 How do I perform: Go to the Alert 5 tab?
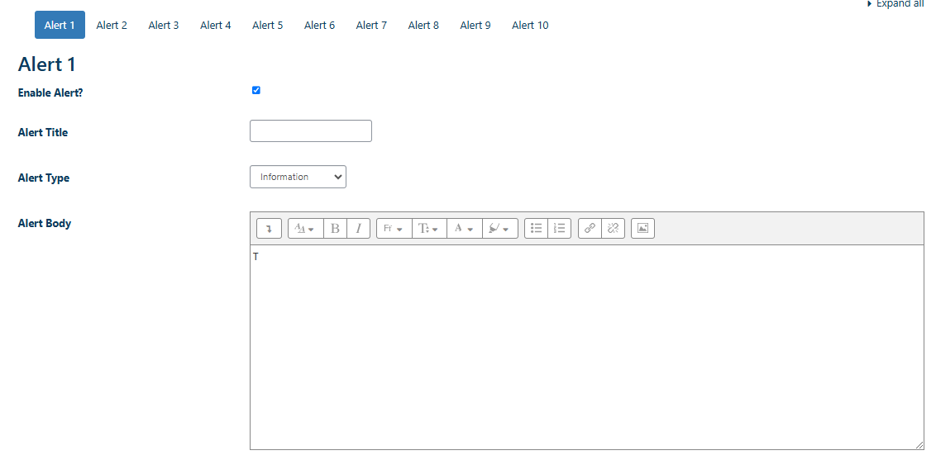point(267,25)
